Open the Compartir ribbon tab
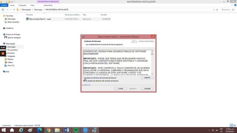 tap(22, 5)
